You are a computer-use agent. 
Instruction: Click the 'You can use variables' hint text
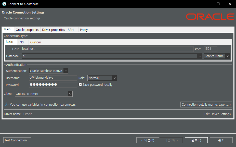[x=43, y=104]
